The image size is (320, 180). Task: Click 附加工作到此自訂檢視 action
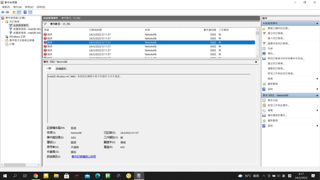(x=281, y=73)
